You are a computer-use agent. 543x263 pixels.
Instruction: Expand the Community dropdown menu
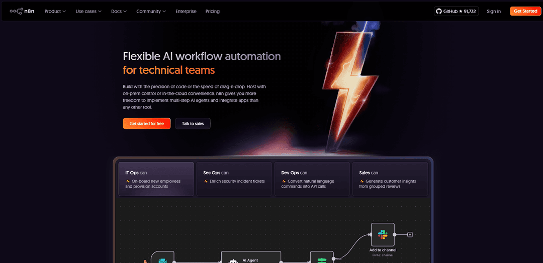[151, 12]
